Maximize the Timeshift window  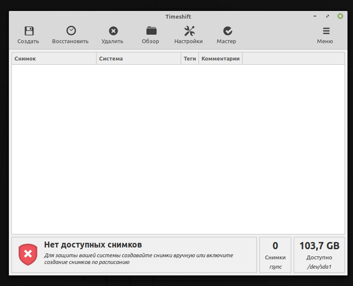[x=328, y=16]
